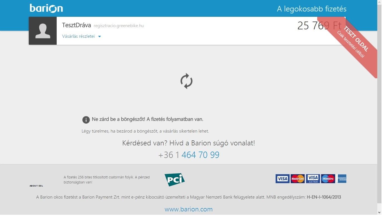This screenshot has height=217, width=382.
Task: Click regisztracio.greenebike.hu domain text
Action: pyautogui.click(x=119, y=26)
